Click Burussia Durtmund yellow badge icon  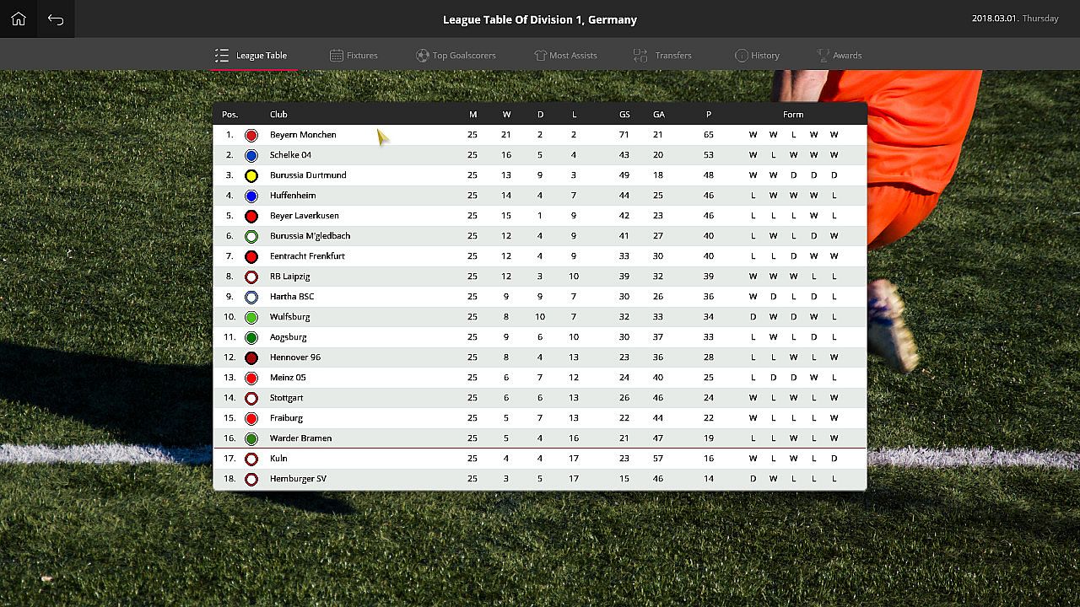pos(251,175)
